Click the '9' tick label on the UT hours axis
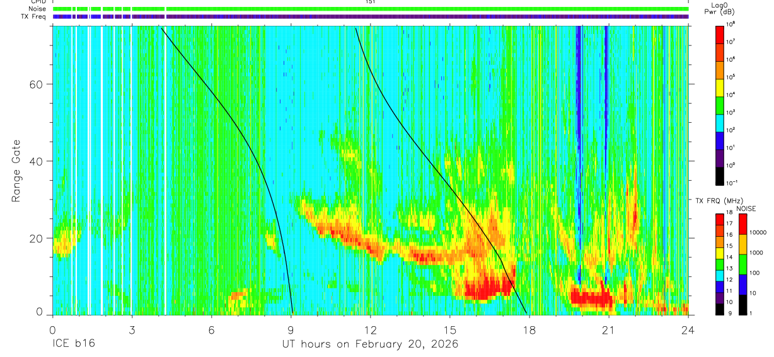 click(291, 329)
